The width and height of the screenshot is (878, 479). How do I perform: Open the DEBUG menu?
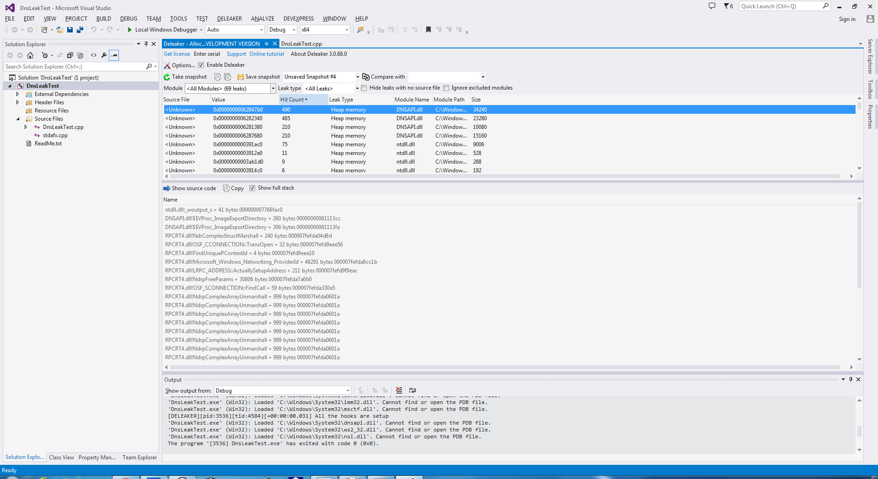coord(128,19)
